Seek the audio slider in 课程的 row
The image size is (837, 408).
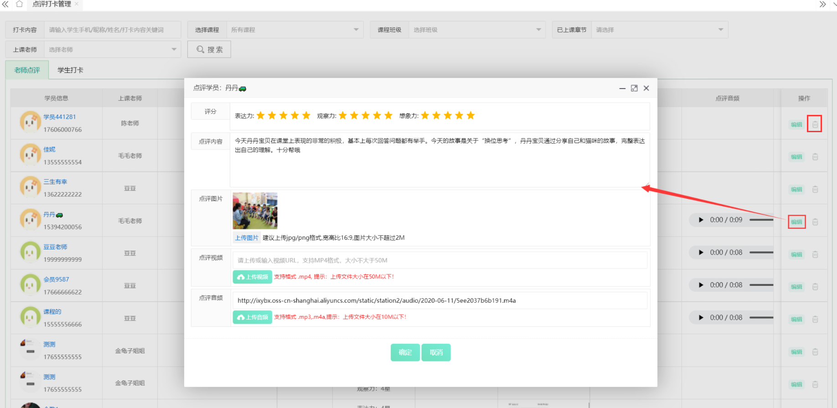[761, 317]
